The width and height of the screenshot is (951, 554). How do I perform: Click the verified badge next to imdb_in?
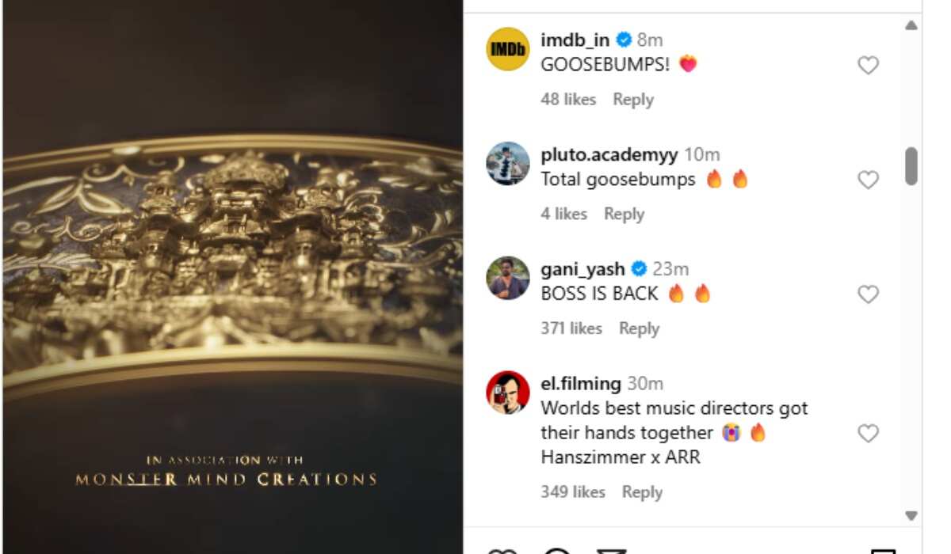(x=624, y=40)
